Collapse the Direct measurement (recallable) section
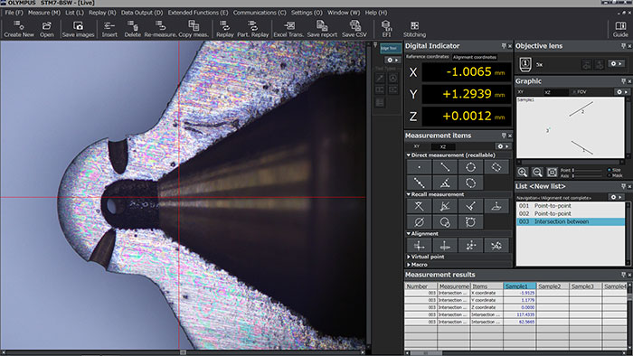This screenshot has height=356, width=633. tap(409, 155)
